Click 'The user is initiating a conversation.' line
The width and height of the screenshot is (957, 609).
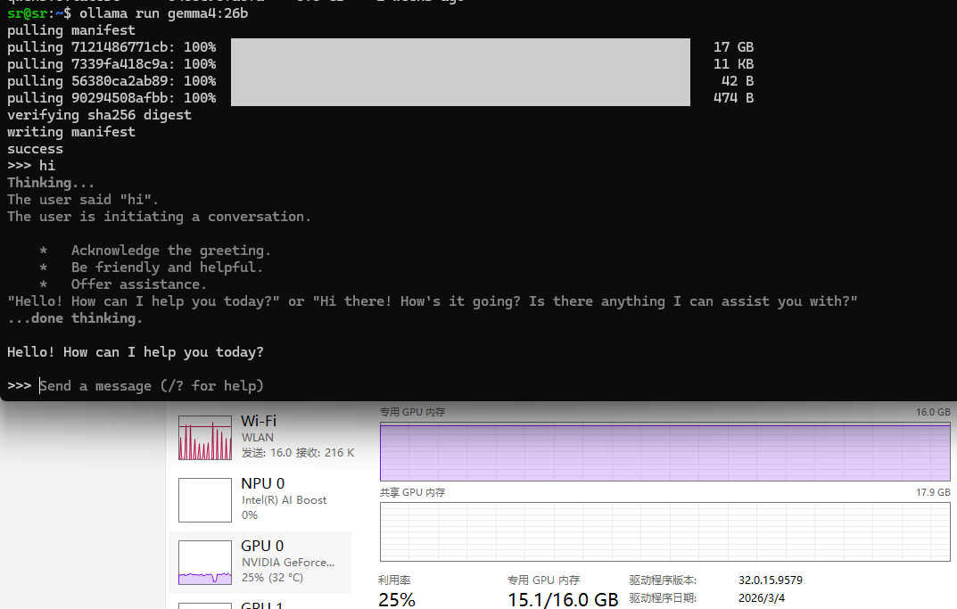click(x=159, y=217)
